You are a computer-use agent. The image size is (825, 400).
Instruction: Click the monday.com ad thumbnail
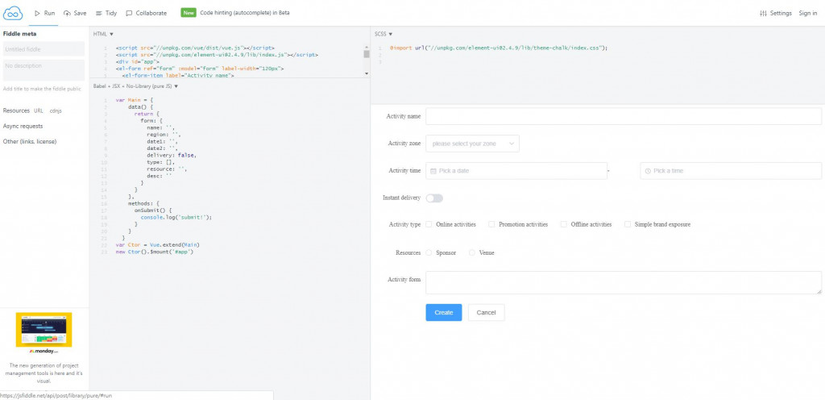click(44, 330)
